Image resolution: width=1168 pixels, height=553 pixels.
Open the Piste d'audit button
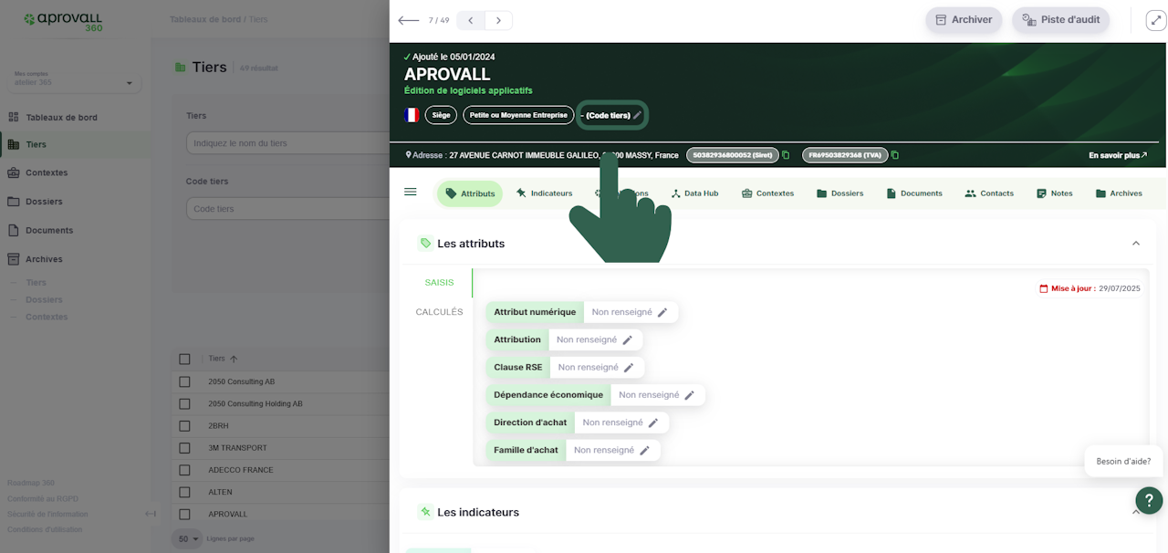pos(1060,20)
